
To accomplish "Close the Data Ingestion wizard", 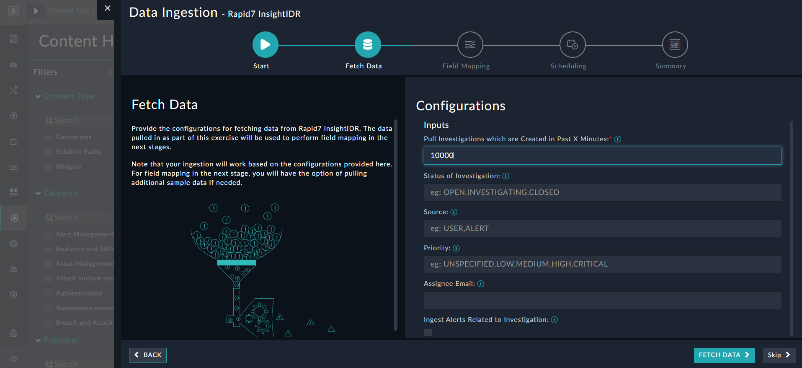I will 108,8.
